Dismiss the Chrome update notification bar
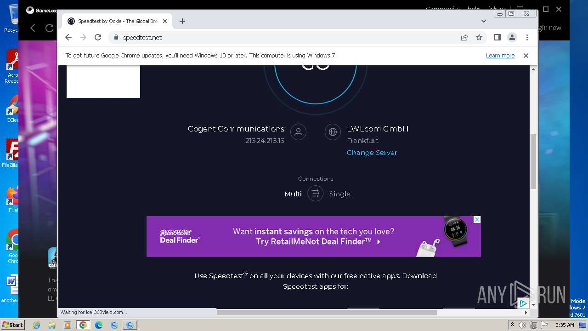 coord(526,56)
